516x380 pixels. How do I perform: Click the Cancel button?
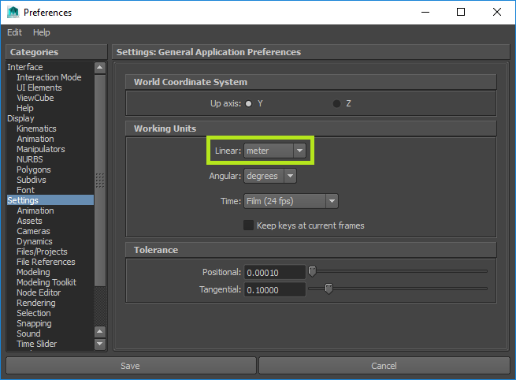click(384, 366)
